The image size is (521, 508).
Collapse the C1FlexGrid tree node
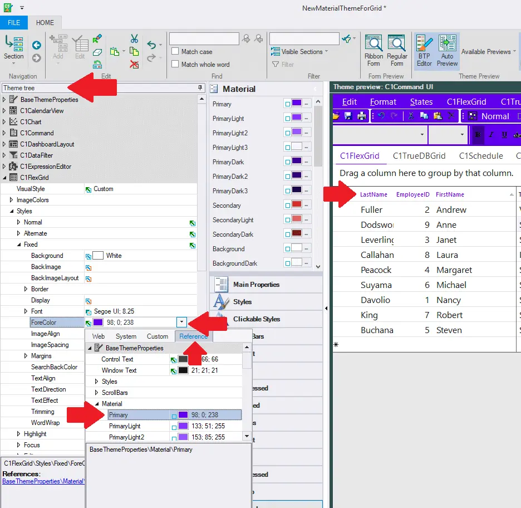4,178
